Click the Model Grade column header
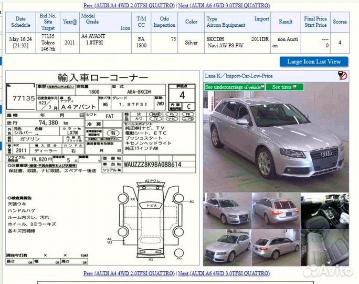359x284 pixels. 105,22
